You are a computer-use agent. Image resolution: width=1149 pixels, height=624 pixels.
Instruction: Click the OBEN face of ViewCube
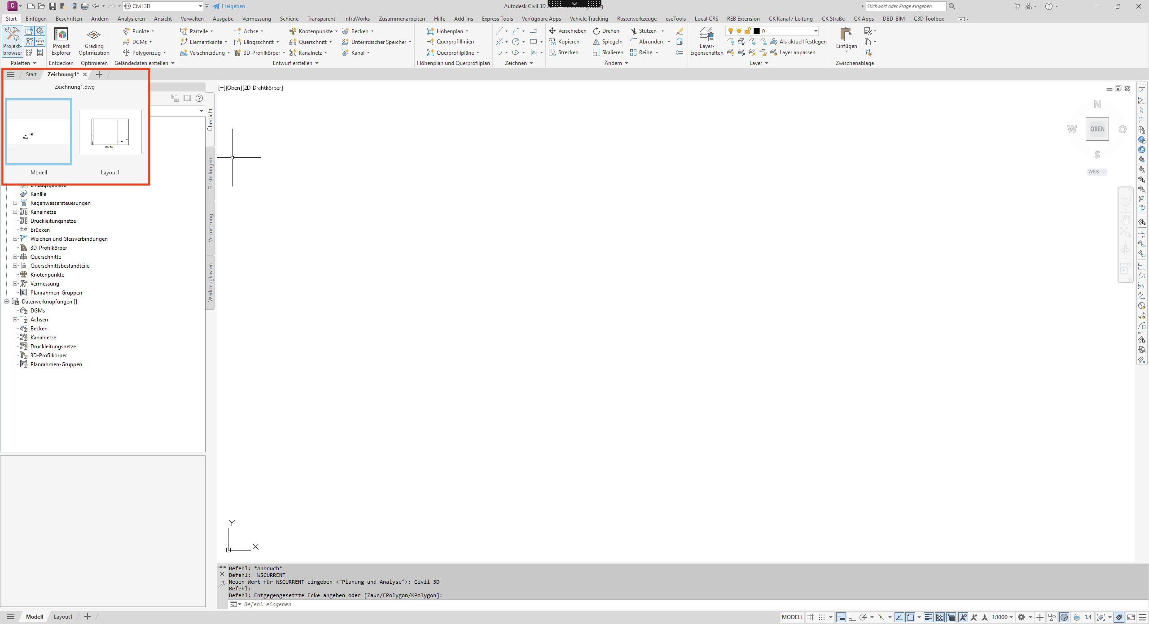click(1097, 129)
